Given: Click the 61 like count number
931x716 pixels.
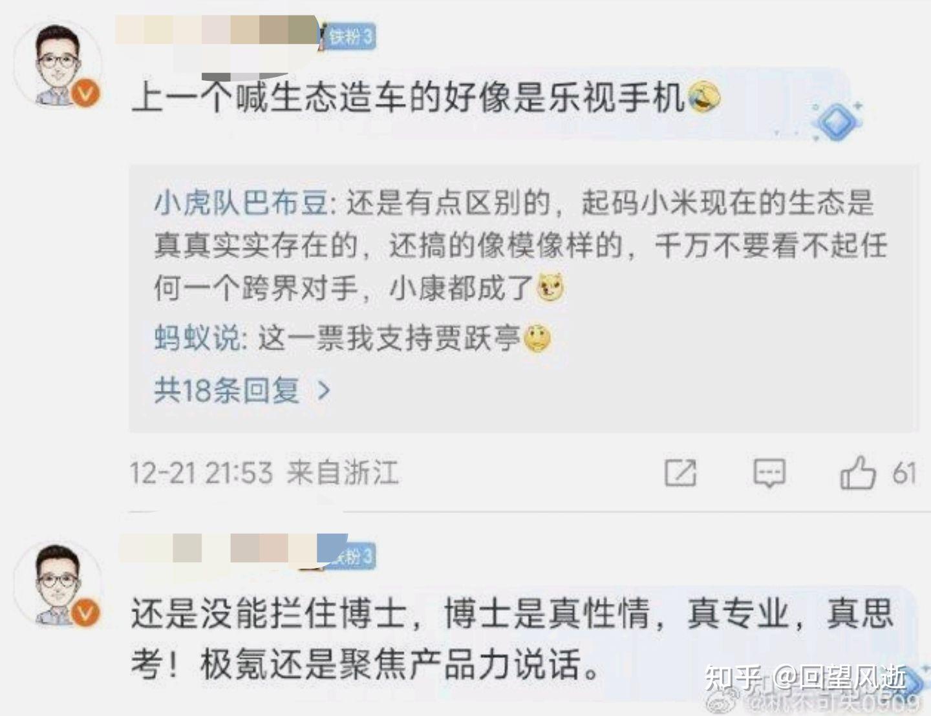Looking at the screenshot, I should tap(904, 473).
